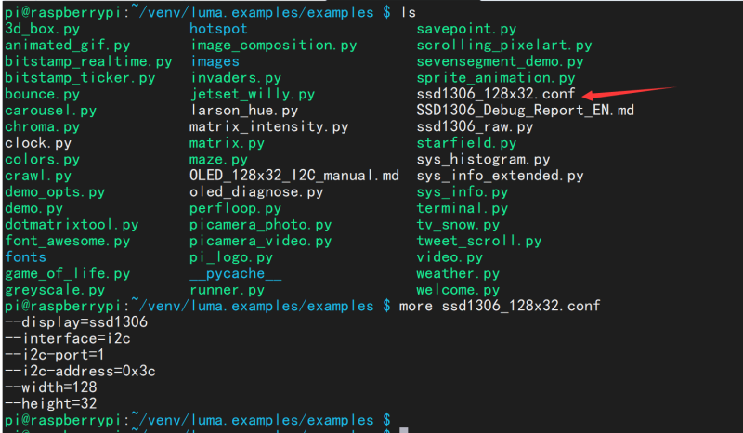743x433 pixels.
Task: Click matrix_intensity.py entry
Action: click(x=268, y=126)
